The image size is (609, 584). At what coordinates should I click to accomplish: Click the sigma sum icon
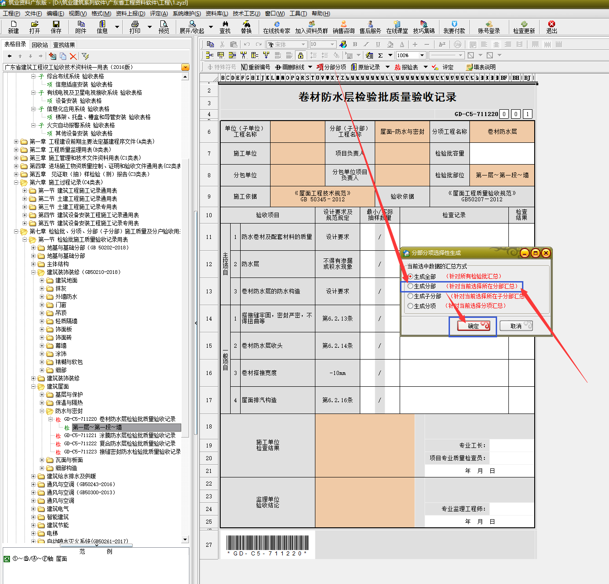tap(381, 55)
